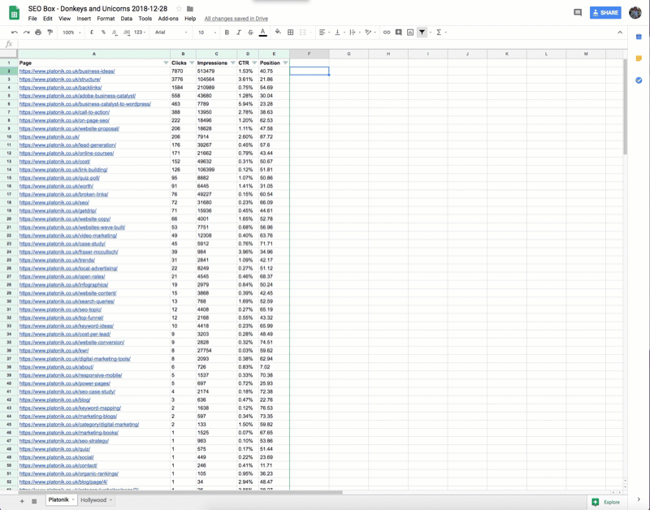
Task: Click the blue Share button
Action: tap(605, 13)
